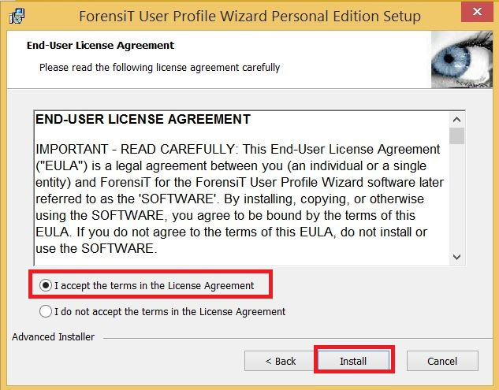
Task: Click inside the EULA body text paragraph
Action: pos(240,199)
